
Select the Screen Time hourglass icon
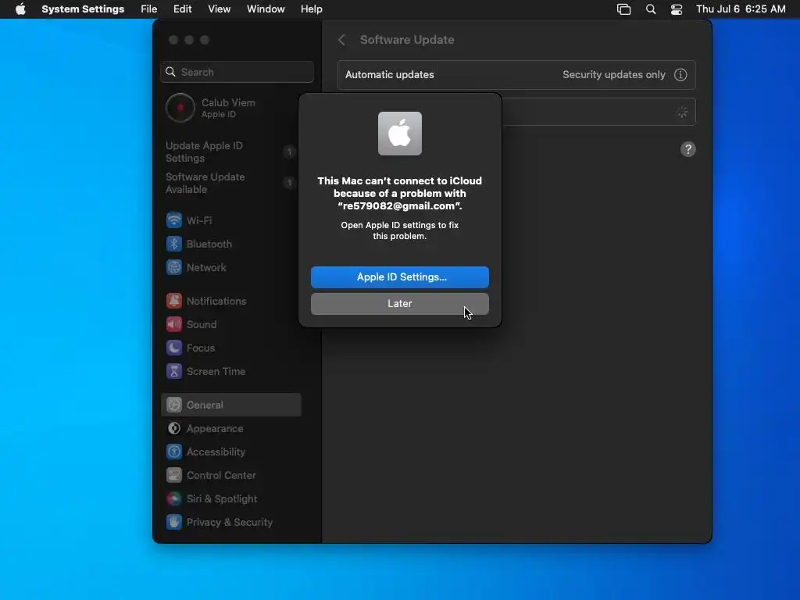[x=174, y=371]
